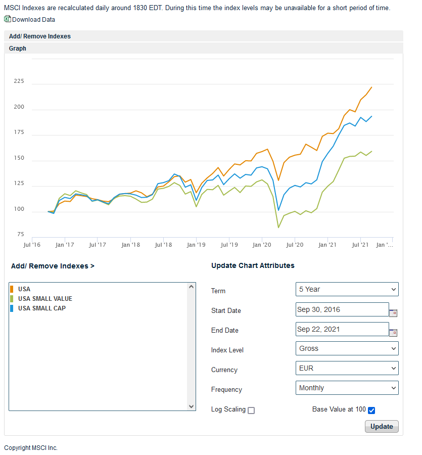
Task: Open the Term dropdown showing 5 Year
Action: point(347,289)
